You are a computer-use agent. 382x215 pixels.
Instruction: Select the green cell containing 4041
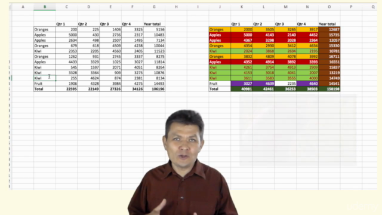(285, 73)
